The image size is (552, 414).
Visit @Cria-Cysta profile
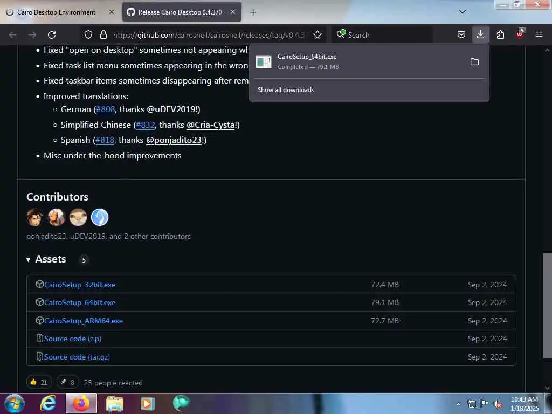click(211, 125)
